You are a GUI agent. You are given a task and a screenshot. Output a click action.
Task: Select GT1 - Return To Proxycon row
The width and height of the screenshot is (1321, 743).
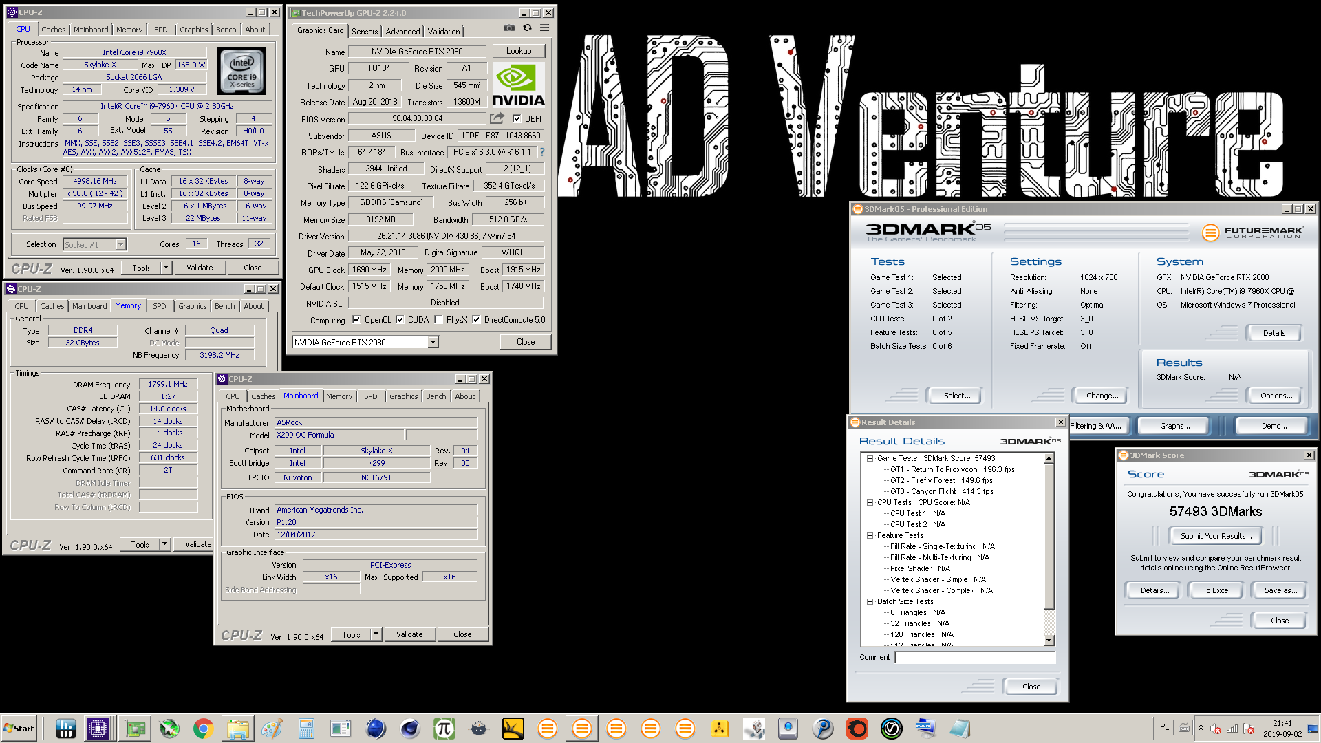point(952,469)
